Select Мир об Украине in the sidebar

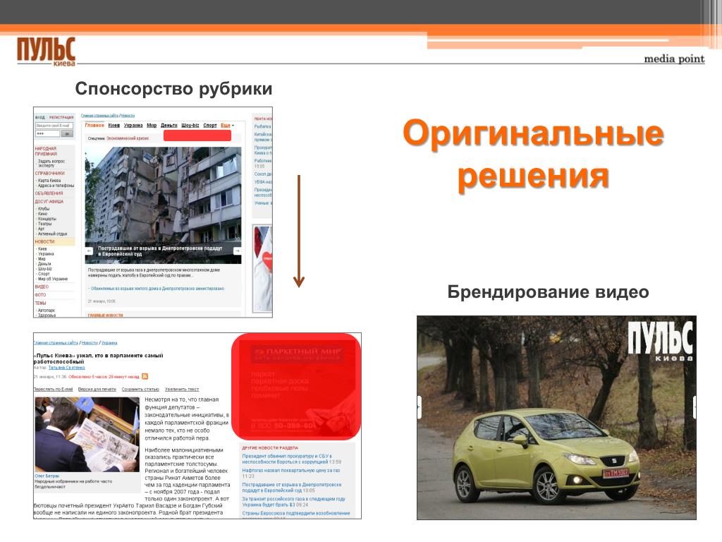pyautogui.click(x=52, y=279)
